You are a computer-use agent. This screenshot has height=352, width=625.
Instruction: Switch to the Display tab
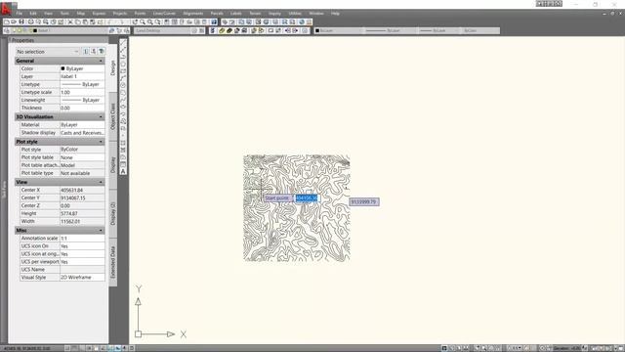point(113,165)
